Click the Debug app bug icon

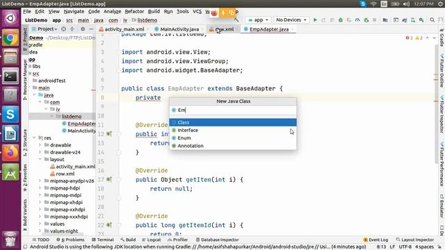[x=341, y=20]
